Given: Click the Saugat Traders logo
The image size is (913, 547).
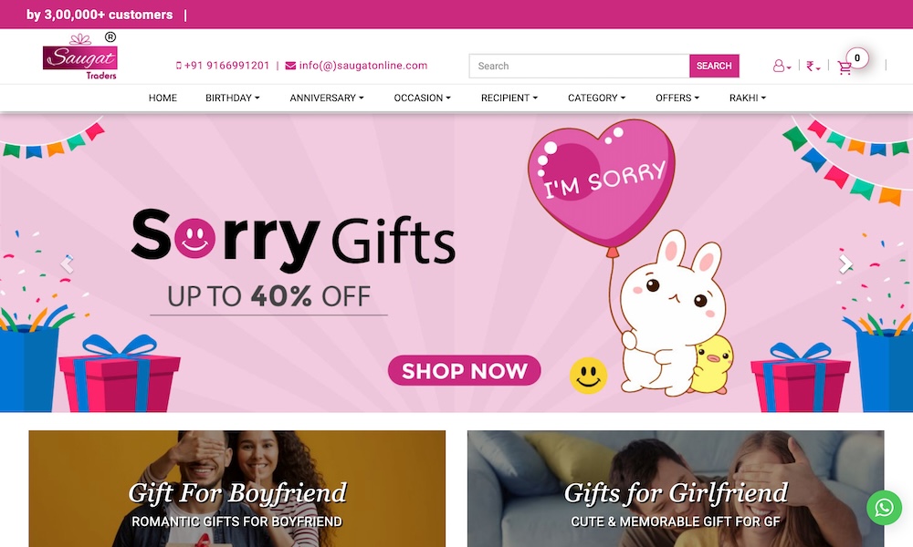Looking at the screenshot, I should [x=79, y=57].
